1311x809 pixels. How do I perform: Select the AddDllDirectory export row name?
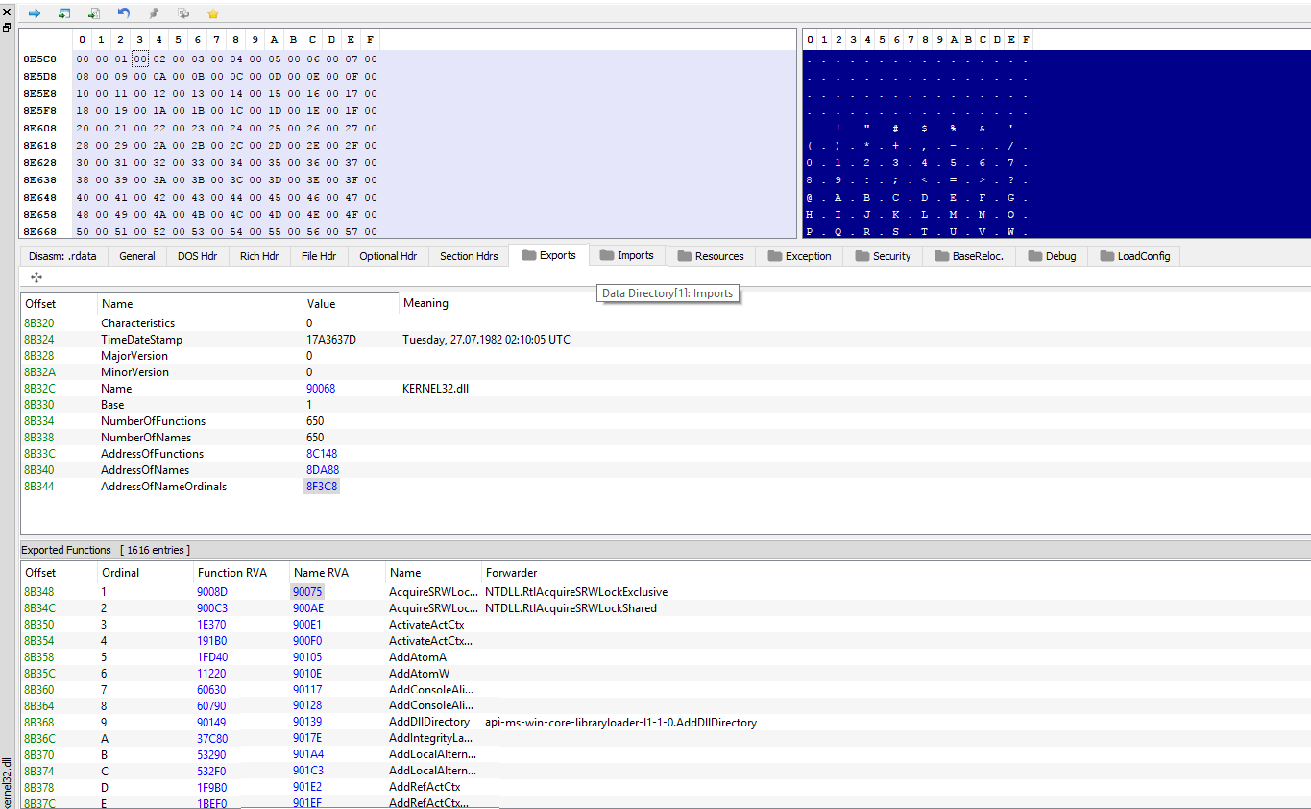[429, 723]
